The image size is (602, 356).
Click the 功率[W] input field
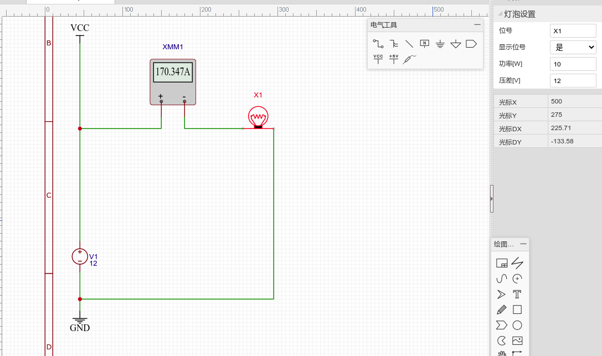573,64
